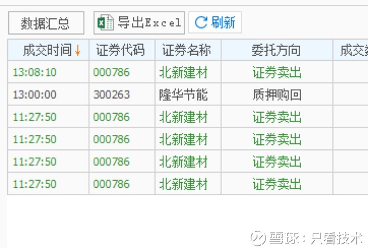Screen dimensions: 368x248
Task: Sort by 成交时间 column header
Action: pyautogui.click(x=49, y=50)
